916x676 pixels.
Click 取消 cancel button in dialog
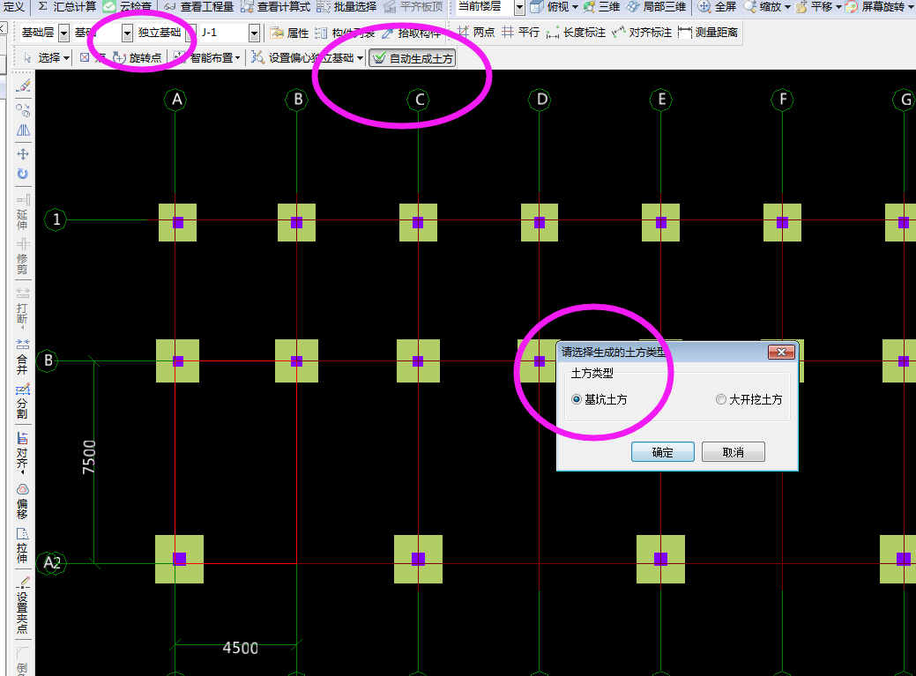[x=734, y=452]
